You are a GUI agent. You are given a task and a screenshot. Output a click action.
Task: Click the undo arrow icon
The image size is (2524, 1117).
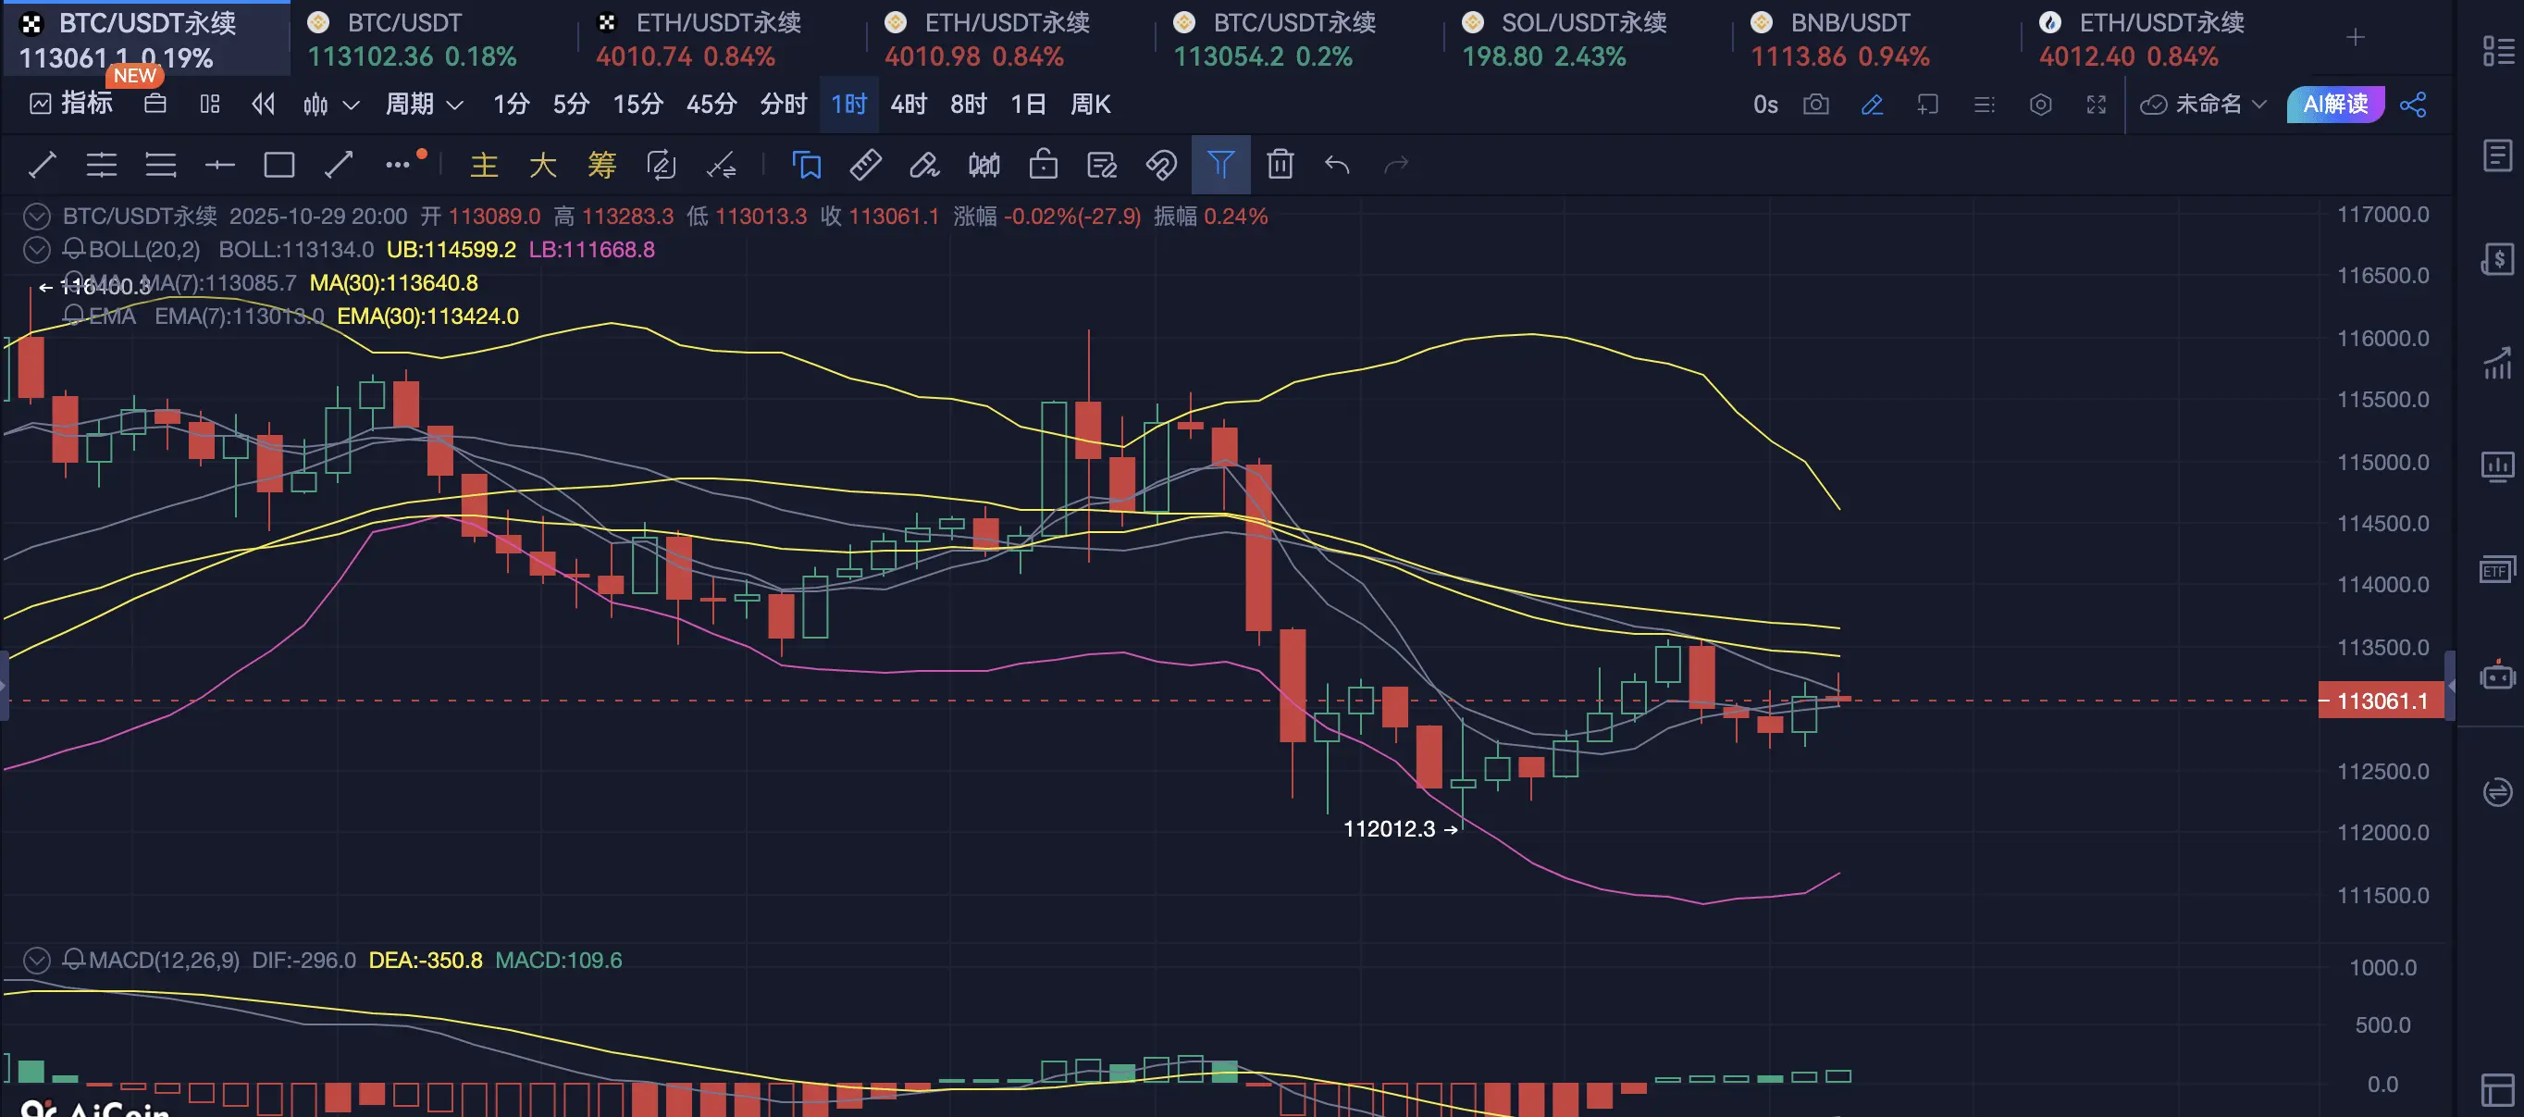point(1338,165)
